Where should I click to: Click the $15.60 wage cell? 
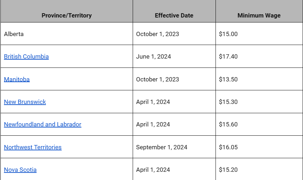(x=228, y=124)
